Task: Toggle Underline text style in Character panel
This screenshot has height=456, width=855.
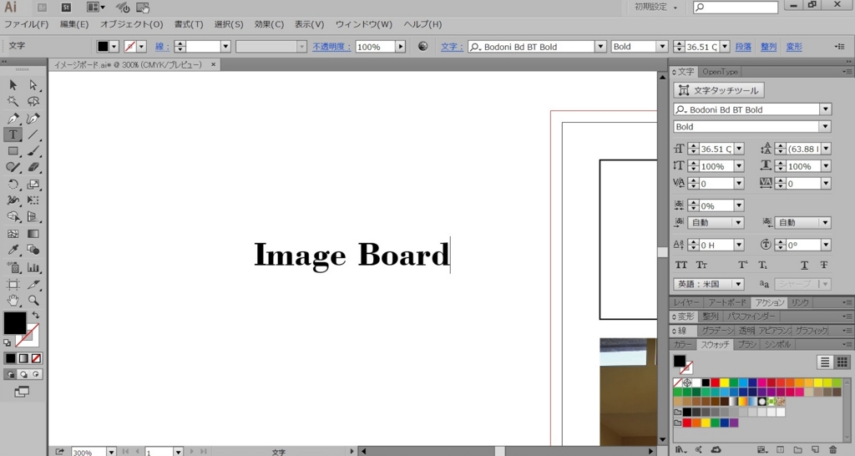Action: coord(805,265)
